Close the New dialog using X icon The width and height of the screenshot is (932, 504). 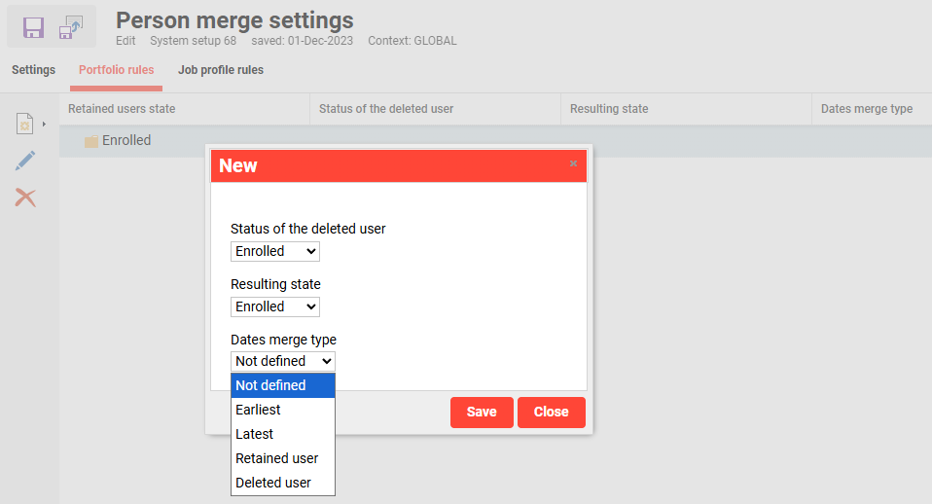click(x=573, y=163)
